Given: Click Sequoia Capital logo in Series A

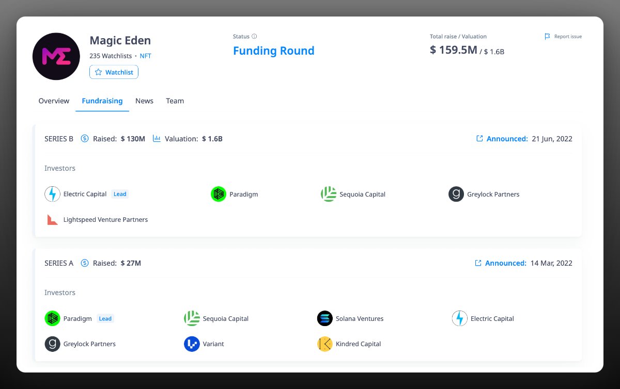Looking at the screenshot, I should click(192, 318).
